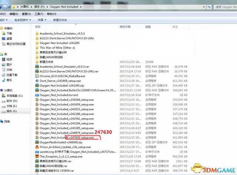Open the 编辑(E) menu
The height and width of the screenshot is (175, 237).
(x=14, y=14)
